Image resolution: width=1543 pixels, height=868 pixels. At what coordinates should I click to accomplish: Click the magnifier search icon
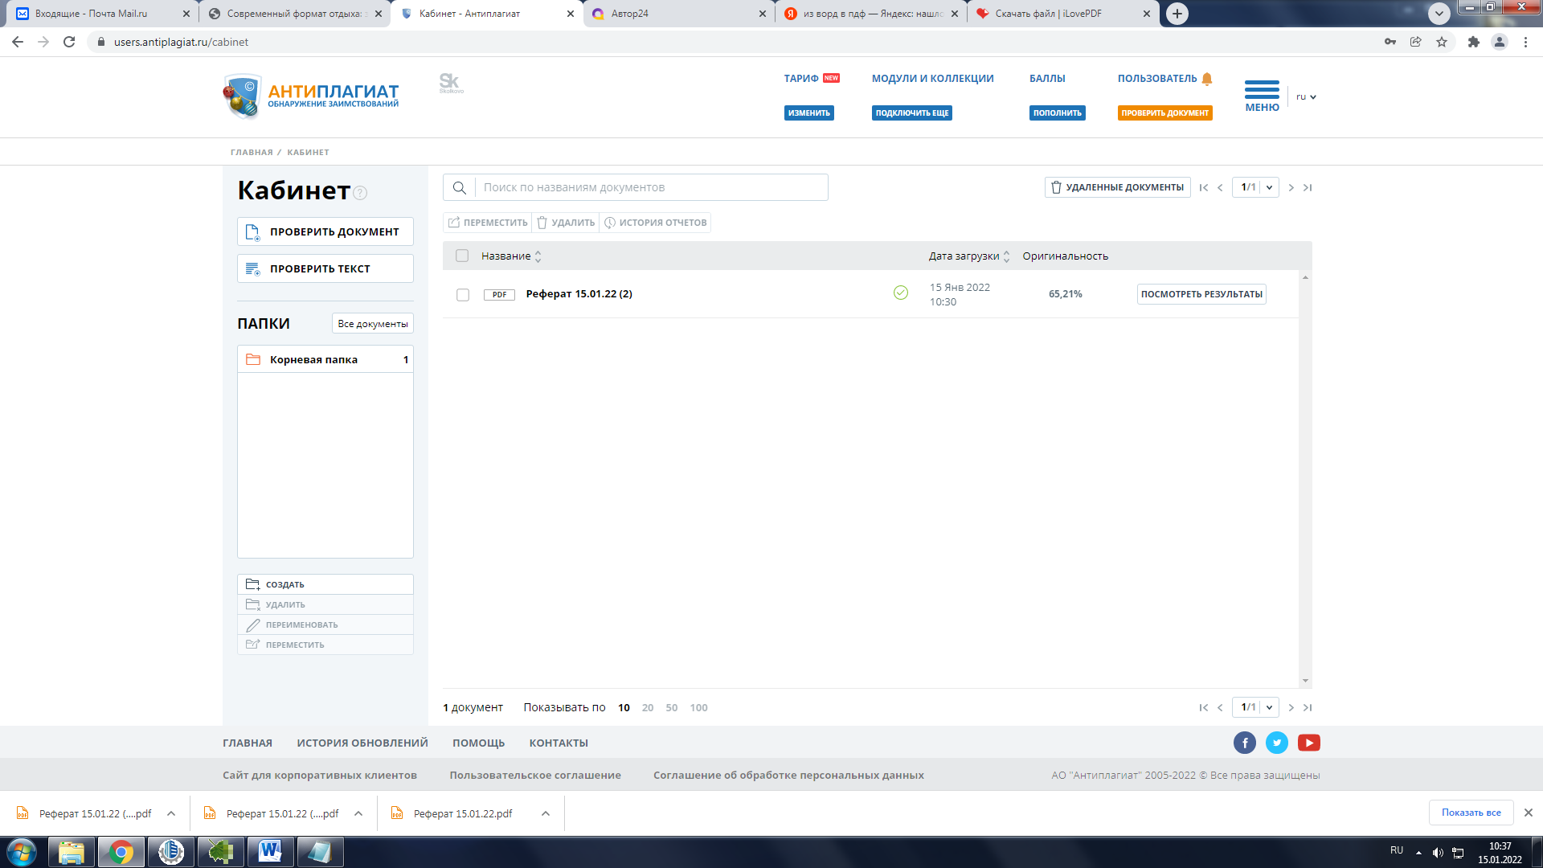coord(460,187)
